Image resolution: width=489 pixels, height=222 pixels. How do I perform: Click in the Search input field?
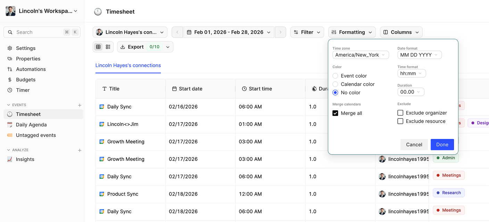42,32
